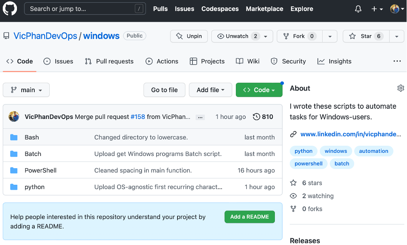Open Codespaces in top navigation
The width and height of the screenshot is (407, 245).
click(x=220, y=9)
